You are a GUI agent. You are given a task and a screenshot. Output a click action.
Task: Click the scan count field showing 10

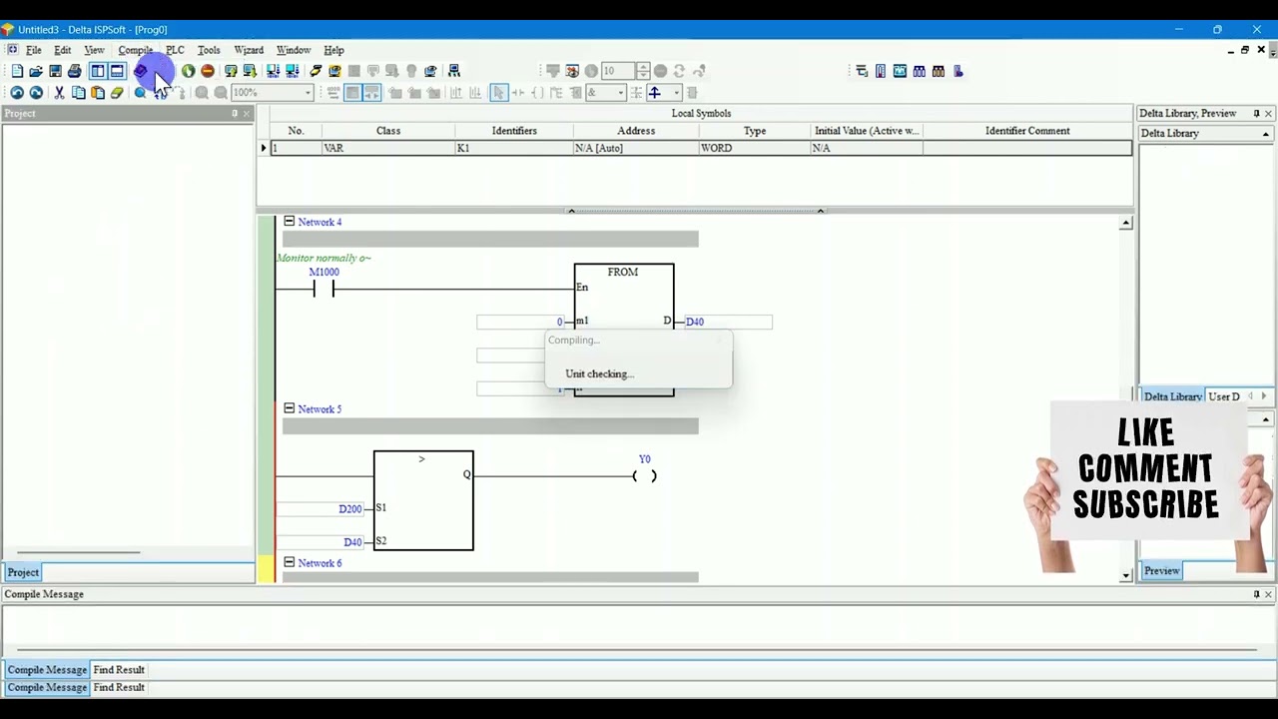(618, 71)
